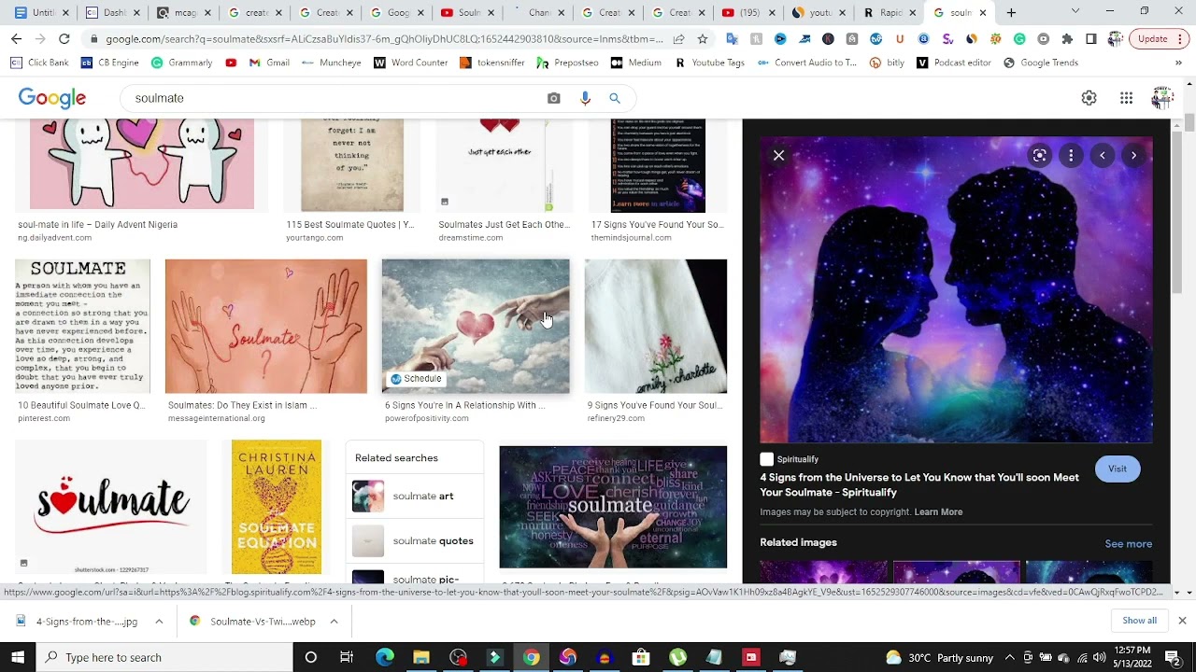The height and width of the screenshot is (672, 1196).
Task: Open Word Counter bookmark
Action: 410,63
